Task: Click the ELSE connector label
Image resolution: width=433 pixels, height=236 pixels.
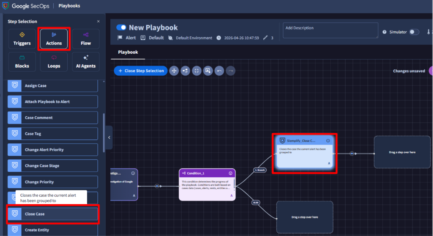Action: pyautogui.click(x=256, y=203)
